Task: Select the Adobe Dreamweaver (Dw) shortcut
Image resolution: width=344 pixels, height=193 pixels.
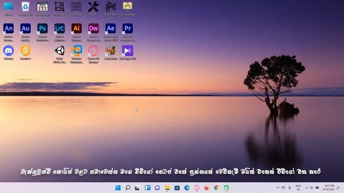Action: (94, 32)
